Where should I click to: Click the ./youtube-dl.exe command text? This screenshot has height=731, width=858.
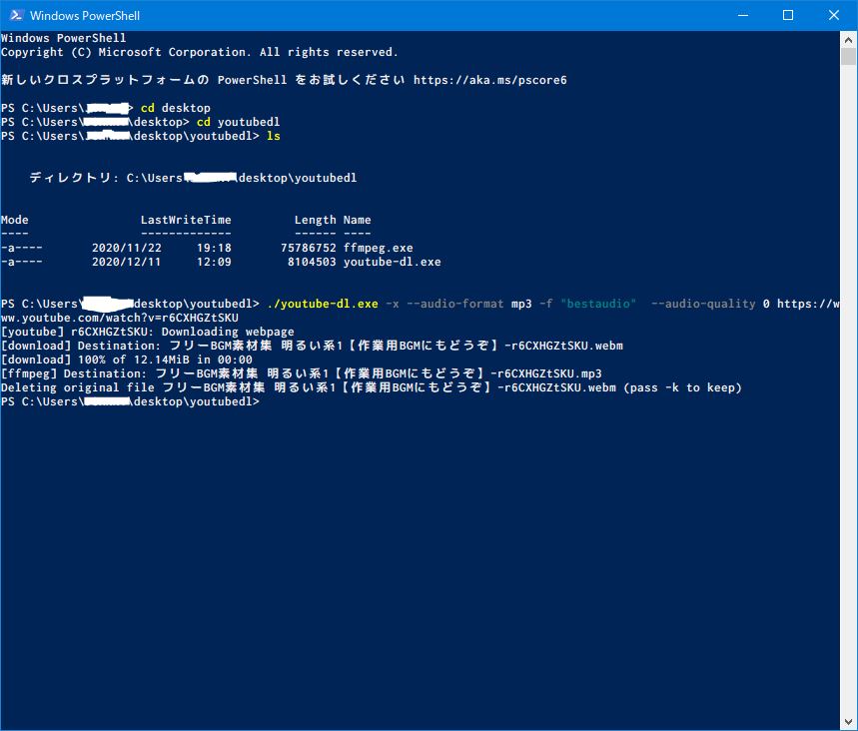(323, 304)
